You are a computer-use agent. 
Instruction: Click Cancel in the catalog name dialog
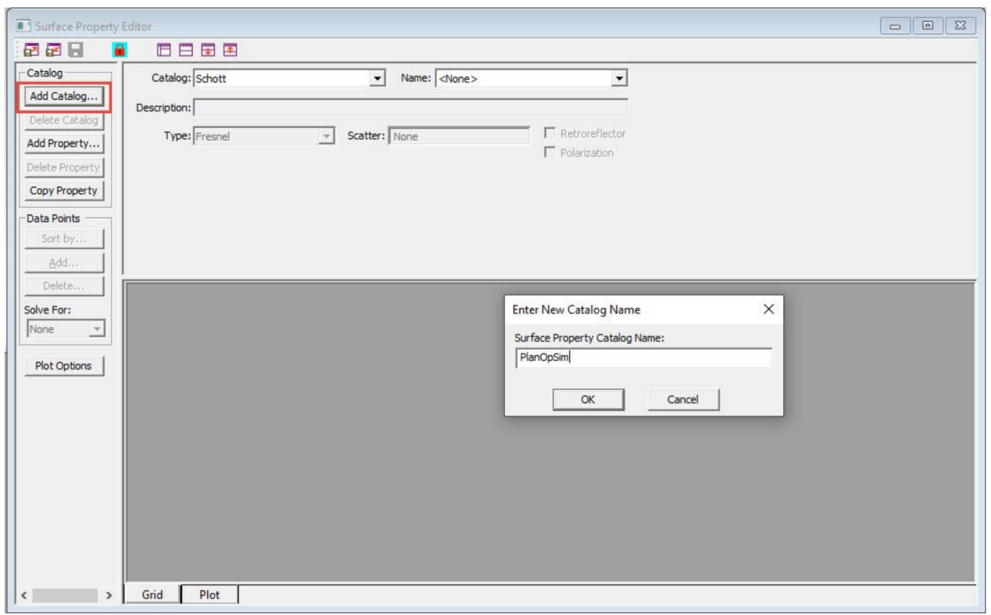(x=682, y=399)
